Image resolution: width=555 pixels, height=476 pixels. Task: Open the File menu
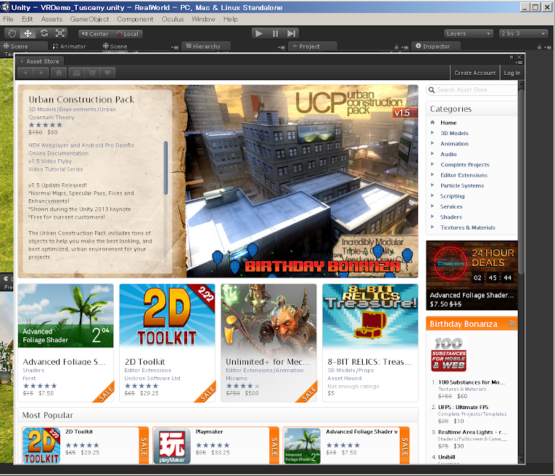[8, 19]
